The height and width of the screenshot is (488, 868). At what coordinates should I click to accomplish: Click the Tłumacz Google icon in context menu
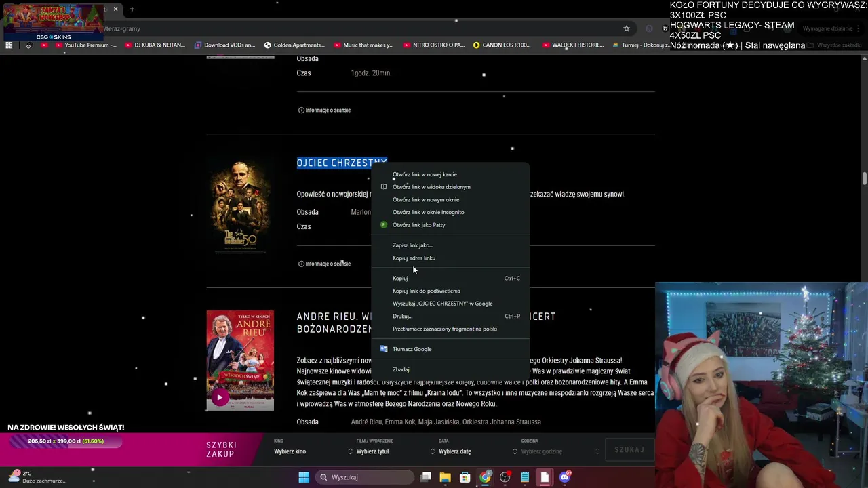(384, 349)
